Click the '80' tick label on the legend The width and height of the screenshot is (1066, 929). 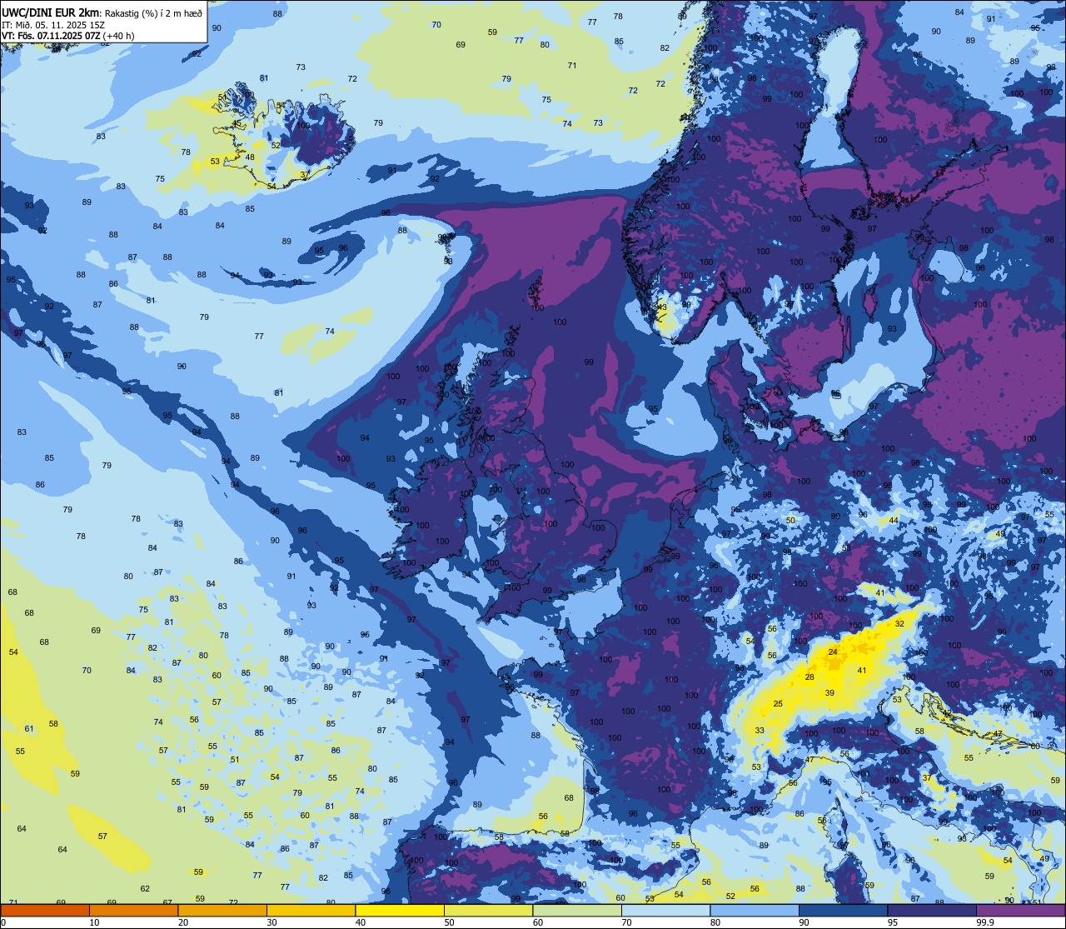pos(715,922)
